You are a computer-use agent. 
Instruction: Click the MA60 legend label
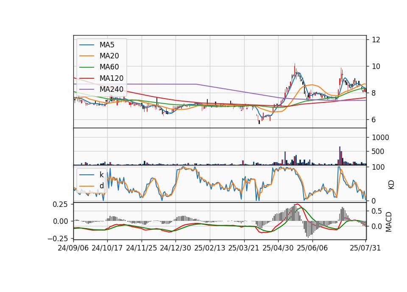pyautogui.click(x=109, y=67)
